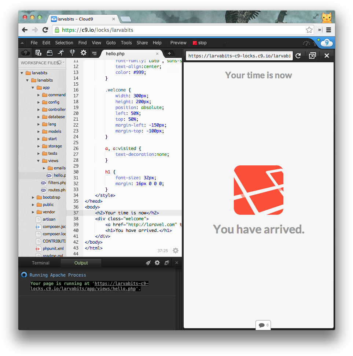
Task: Open Workspace Files gear dropdown
Action: 60,63
